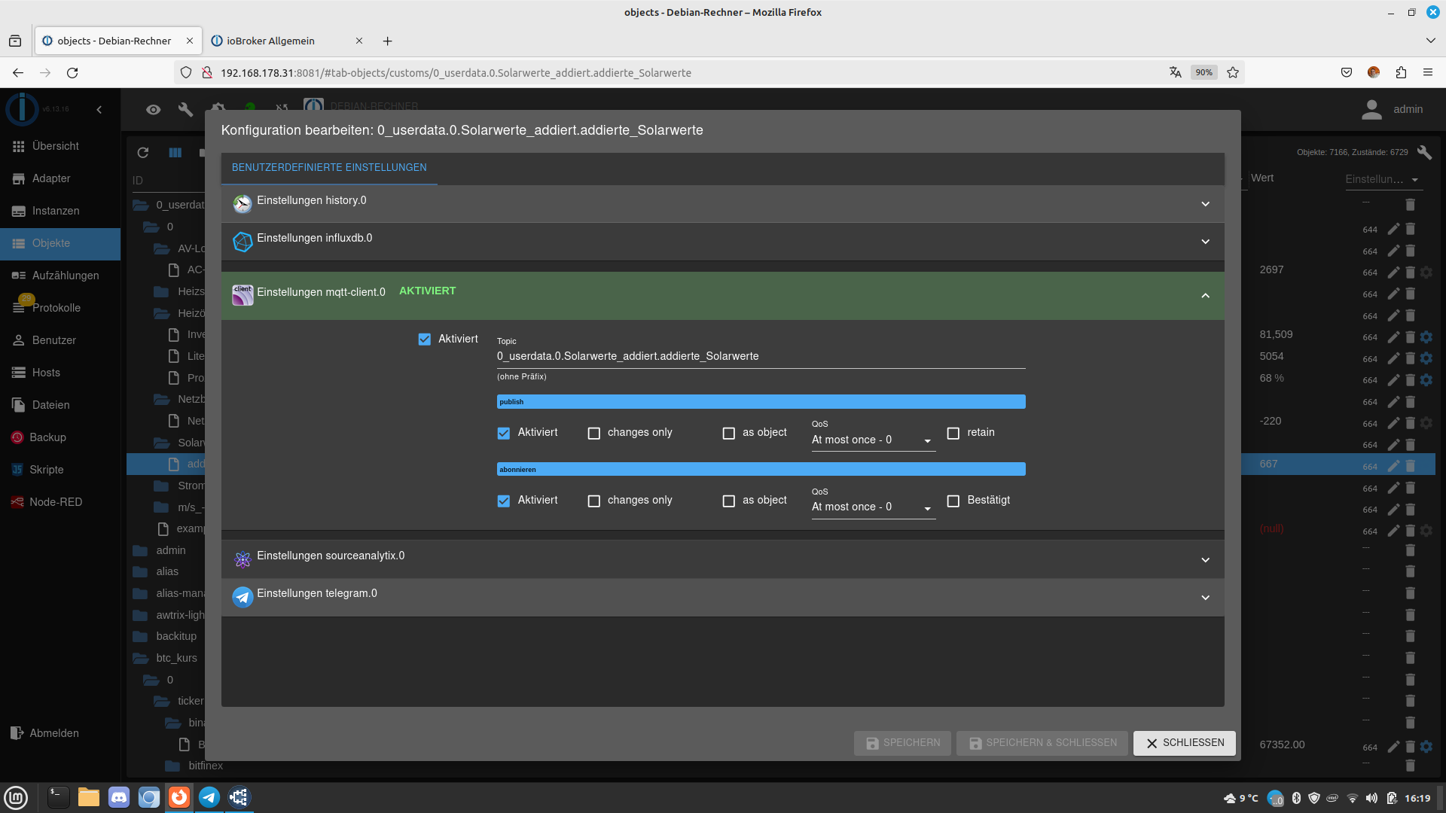Viewport: 1446px width, 813px height.
Task: Expand Einstellungen history.0 section
Action: (x=1205, y=204)
